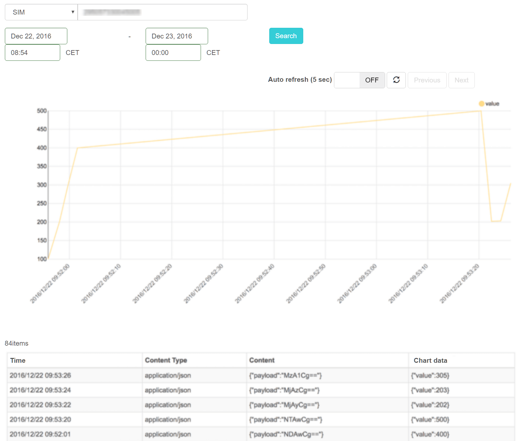Screen dimensions: 522x441
Task: Click the start date field Dec 22, 2016
Action: pyautogui.click(x=36, y=36)
